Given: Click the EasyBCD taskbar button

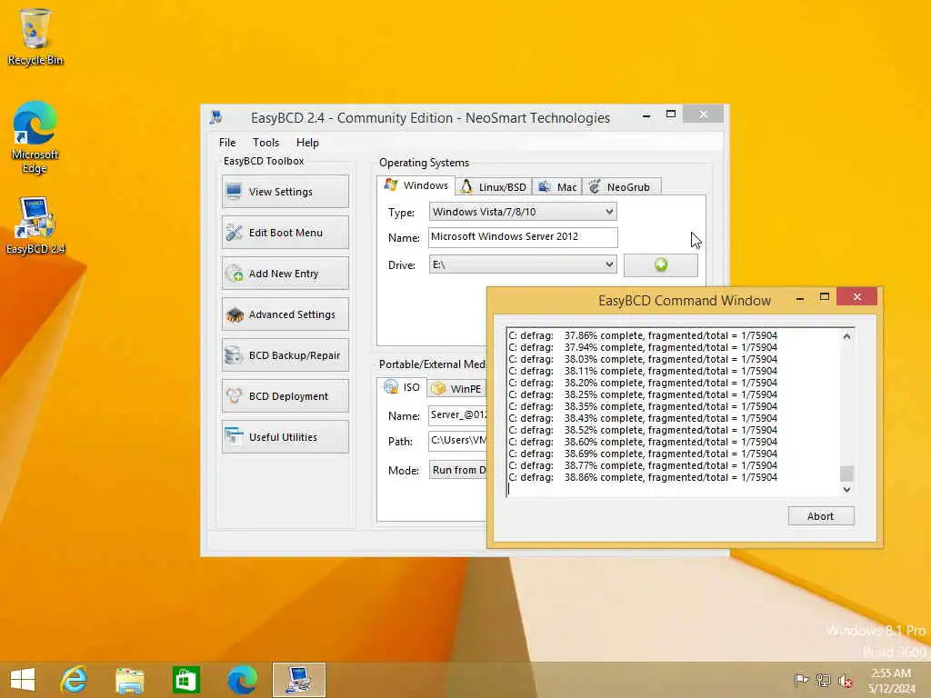Looking at the screenshot, I should pyautogui.click(x=298, y=680).
